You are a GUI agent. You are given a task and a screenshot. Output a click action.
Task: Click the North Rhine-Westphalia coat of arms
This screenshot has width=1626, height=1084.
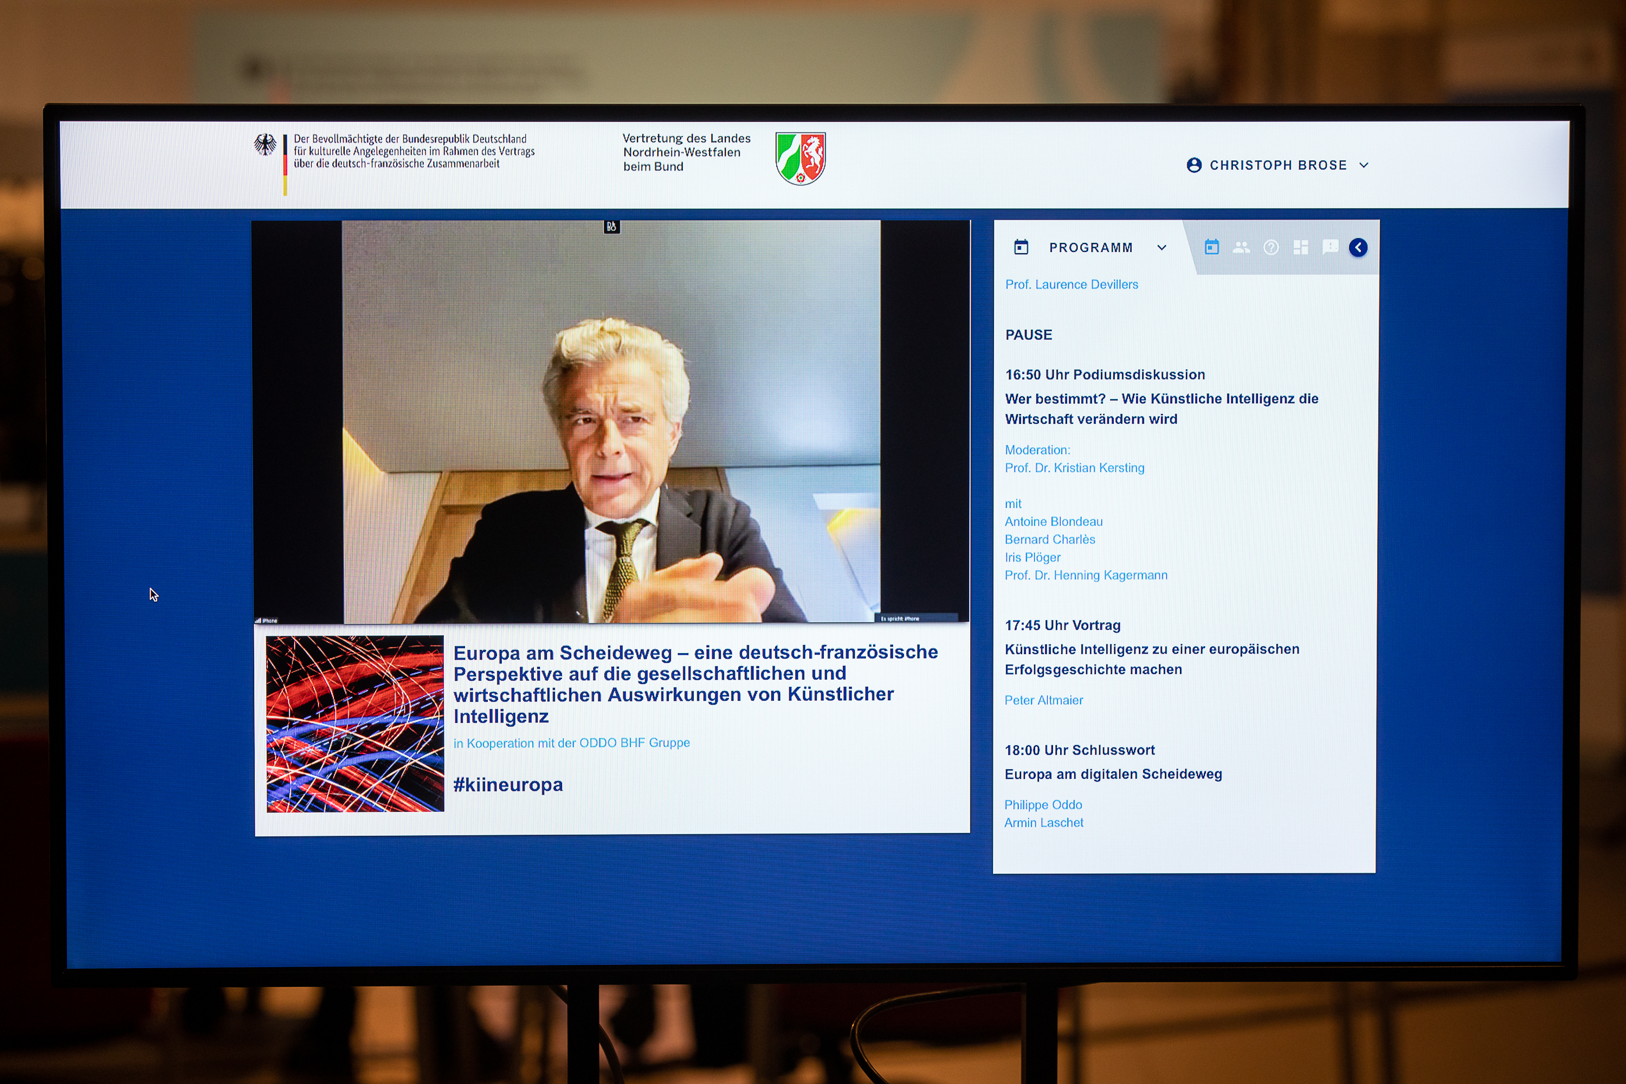[x=801, y=158]
